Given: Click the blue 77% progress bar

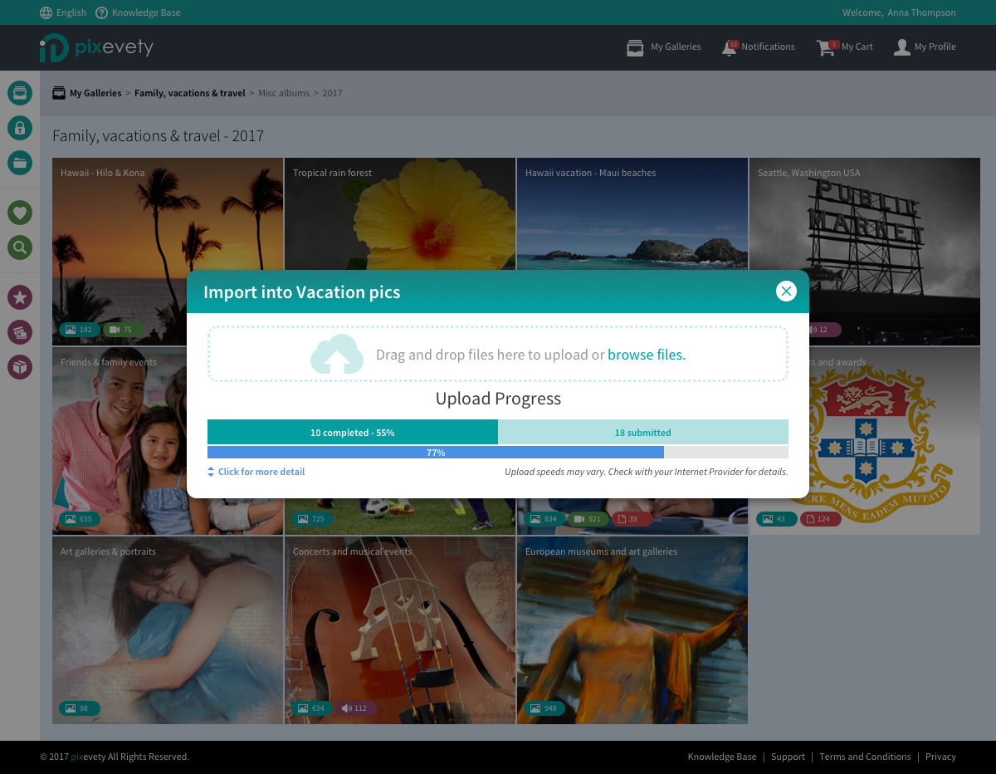Looking at the screenshot, I should pos(436,453).
